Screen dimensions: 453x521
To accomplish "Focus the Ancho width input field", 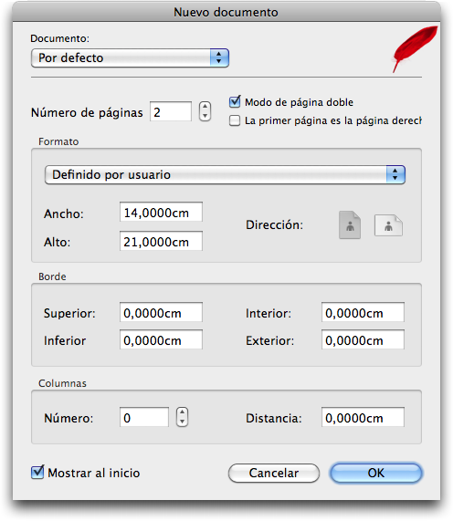I will [x=161, y=212].
